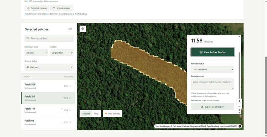The image size is (267, 137).
Task: Click the detail panel scroll down arrow
Action: tap(240, 113)
